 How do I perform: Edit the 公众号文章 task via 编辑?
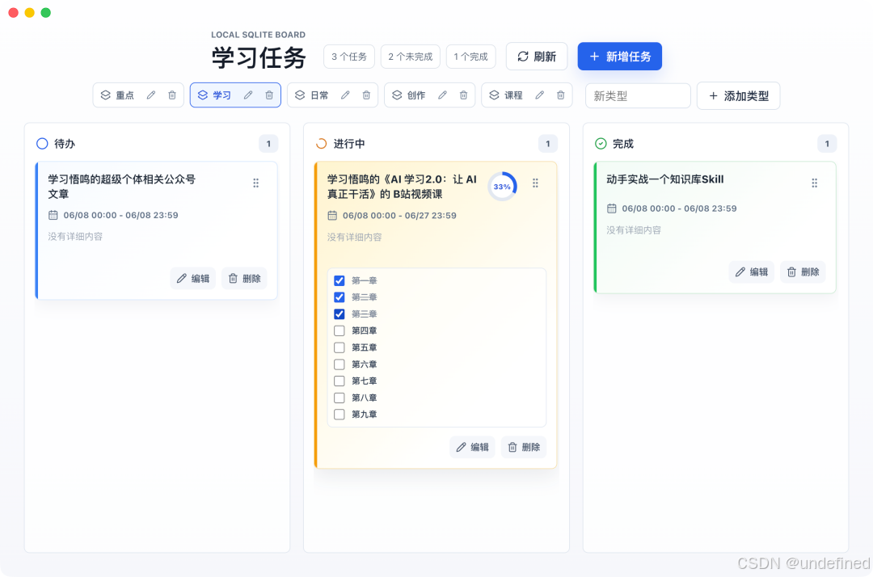point(192,278)
